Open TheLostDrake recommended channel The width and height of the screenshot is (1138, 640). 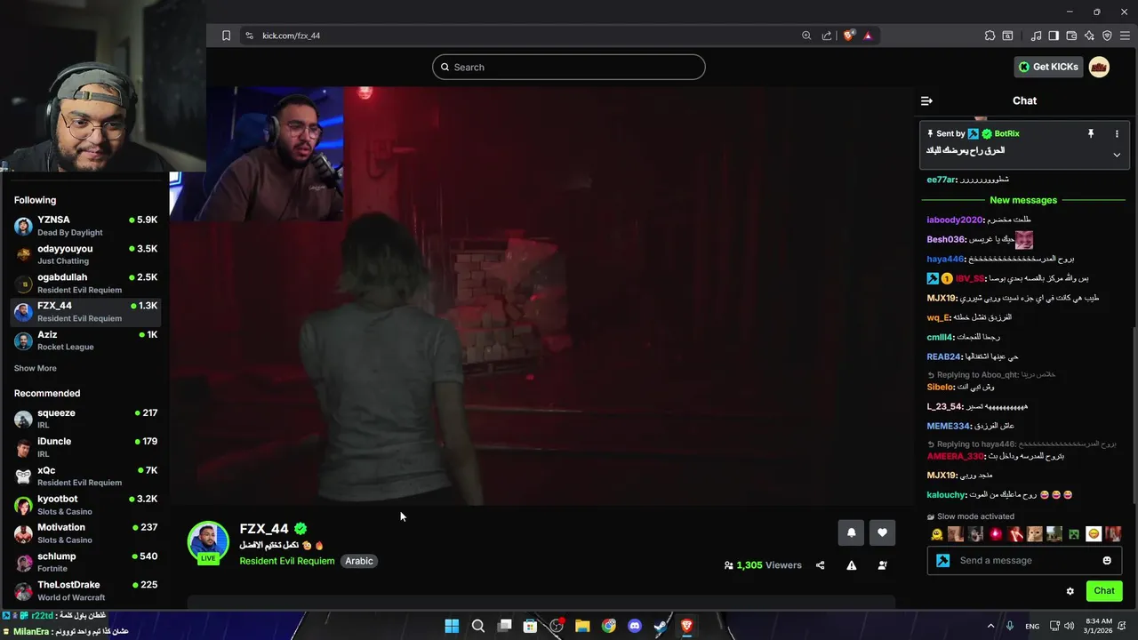(84, 590)
